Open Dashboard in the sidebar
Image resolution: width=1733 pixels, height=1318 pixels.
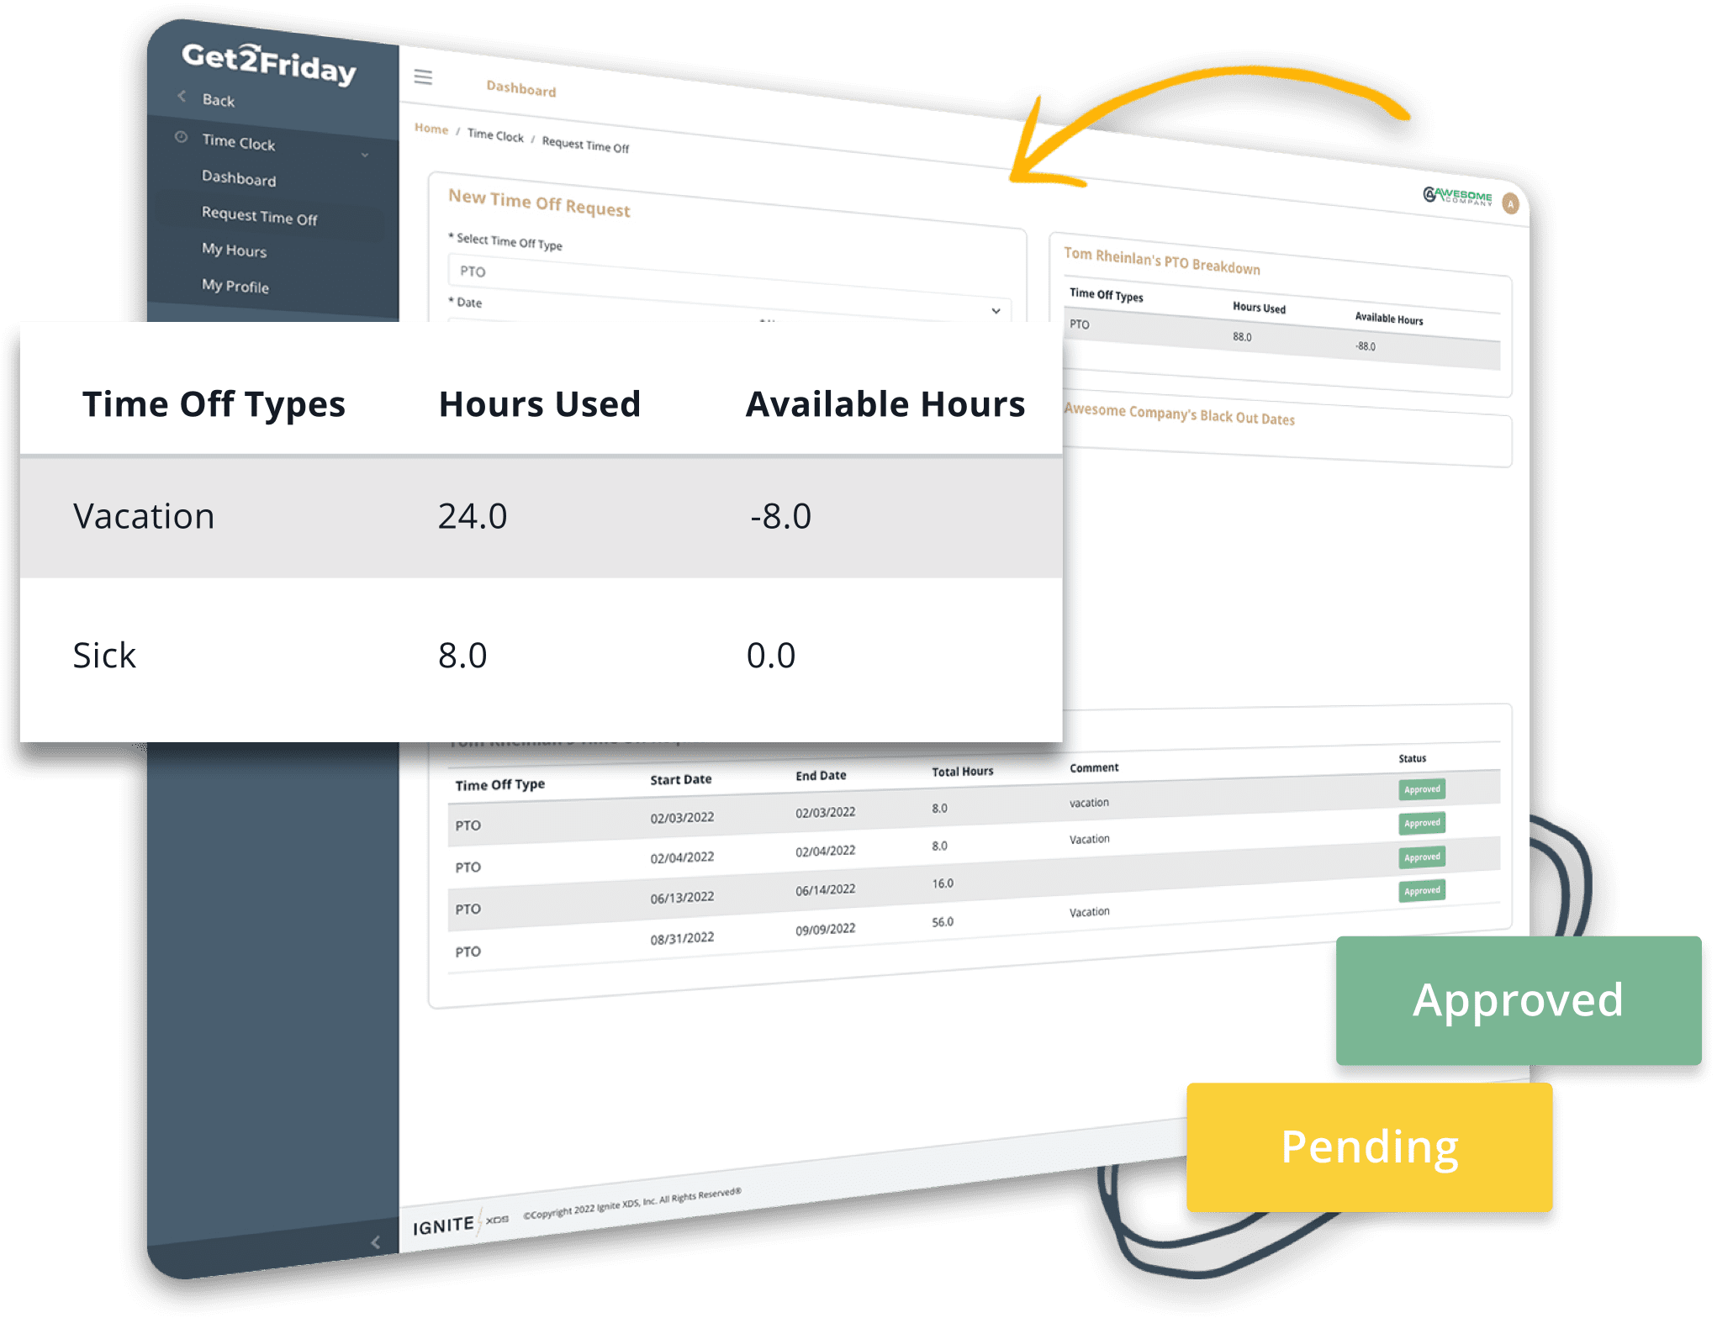239,178
